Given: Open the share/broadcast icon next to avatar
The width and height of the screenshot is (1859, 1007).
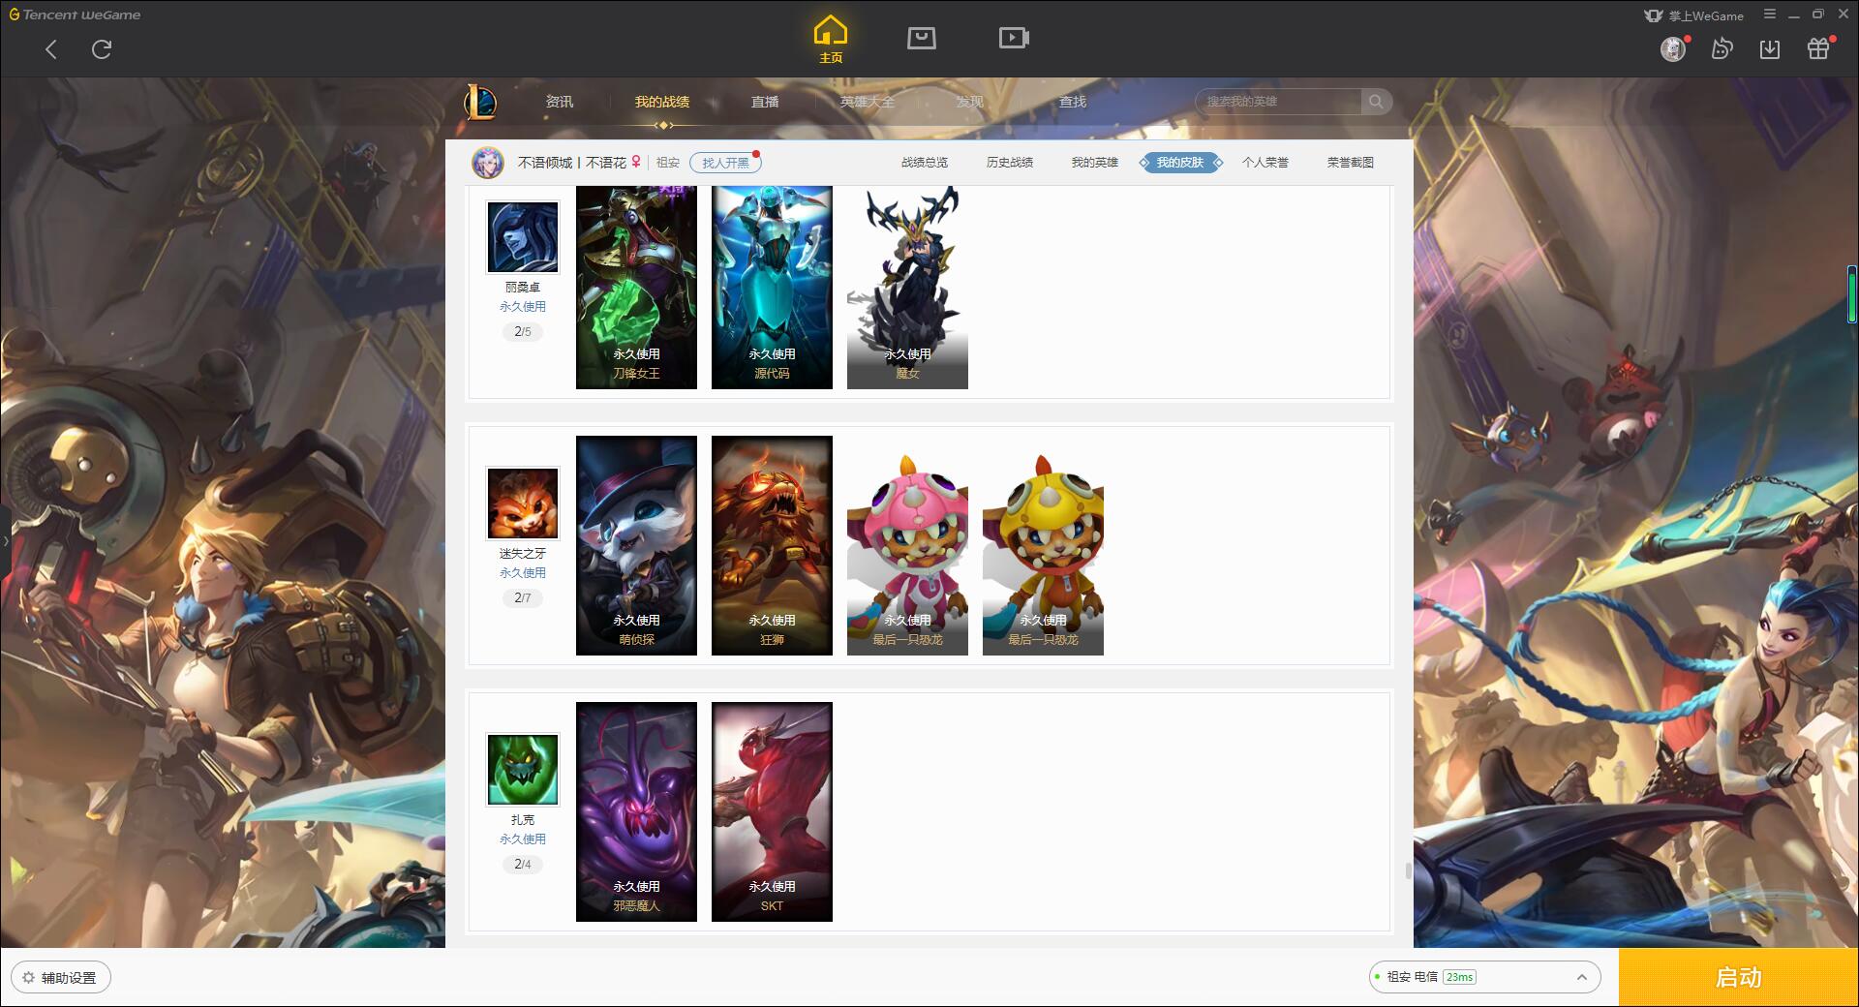Looking at the screenshot, I should click(x=1722, y=48).
